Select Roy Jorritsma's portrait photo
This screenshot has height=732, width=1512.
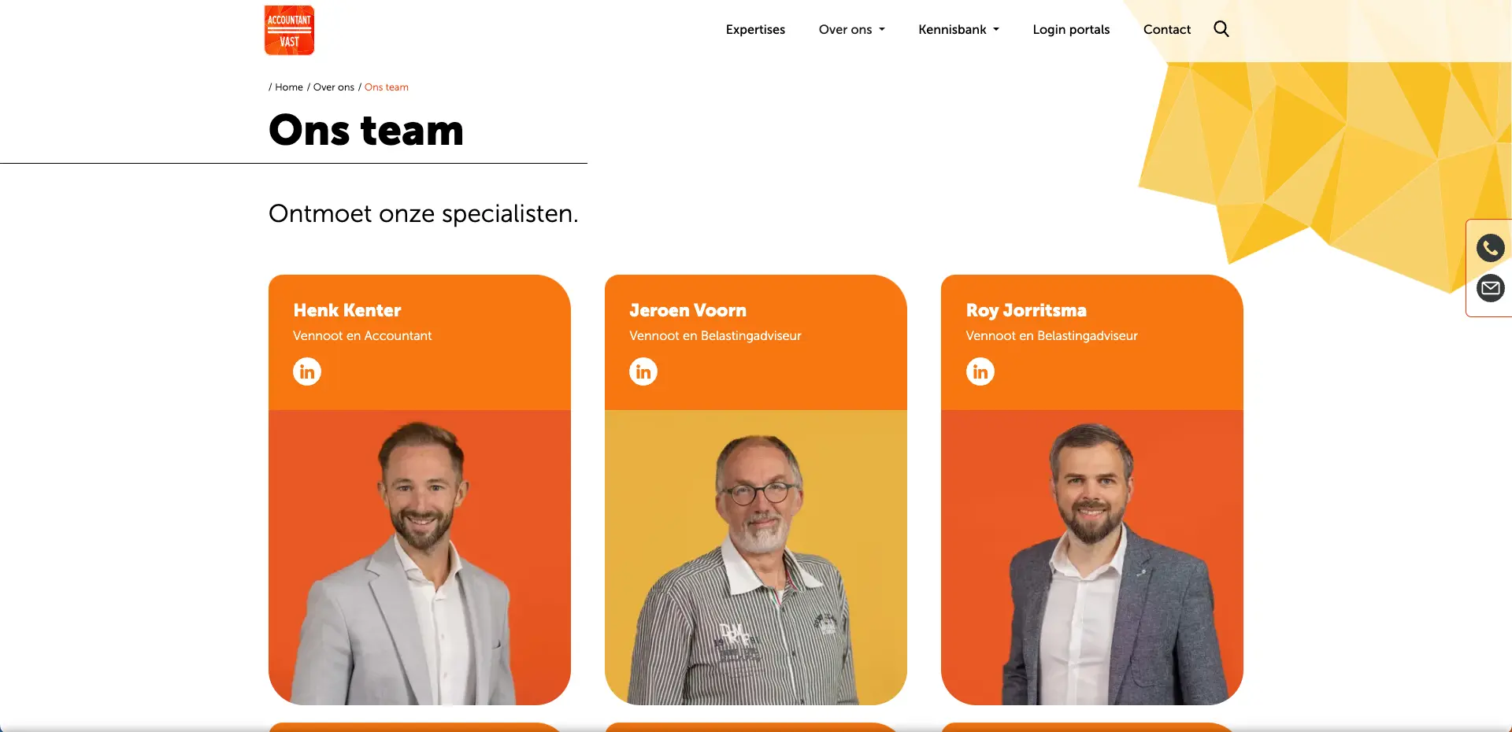click(x=1092, y=557)
